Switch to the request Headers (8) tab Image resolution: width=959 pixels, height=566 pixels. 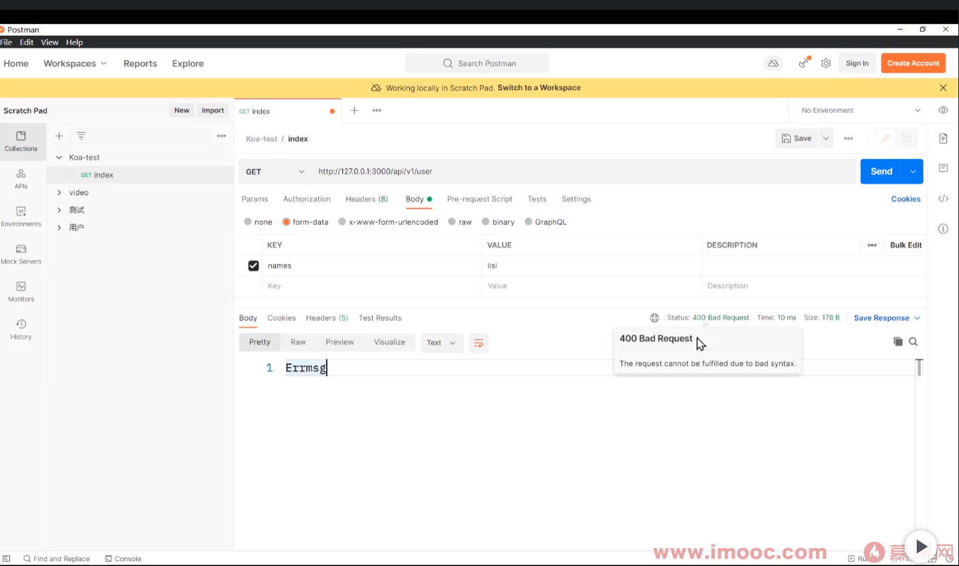pos(367,199)
